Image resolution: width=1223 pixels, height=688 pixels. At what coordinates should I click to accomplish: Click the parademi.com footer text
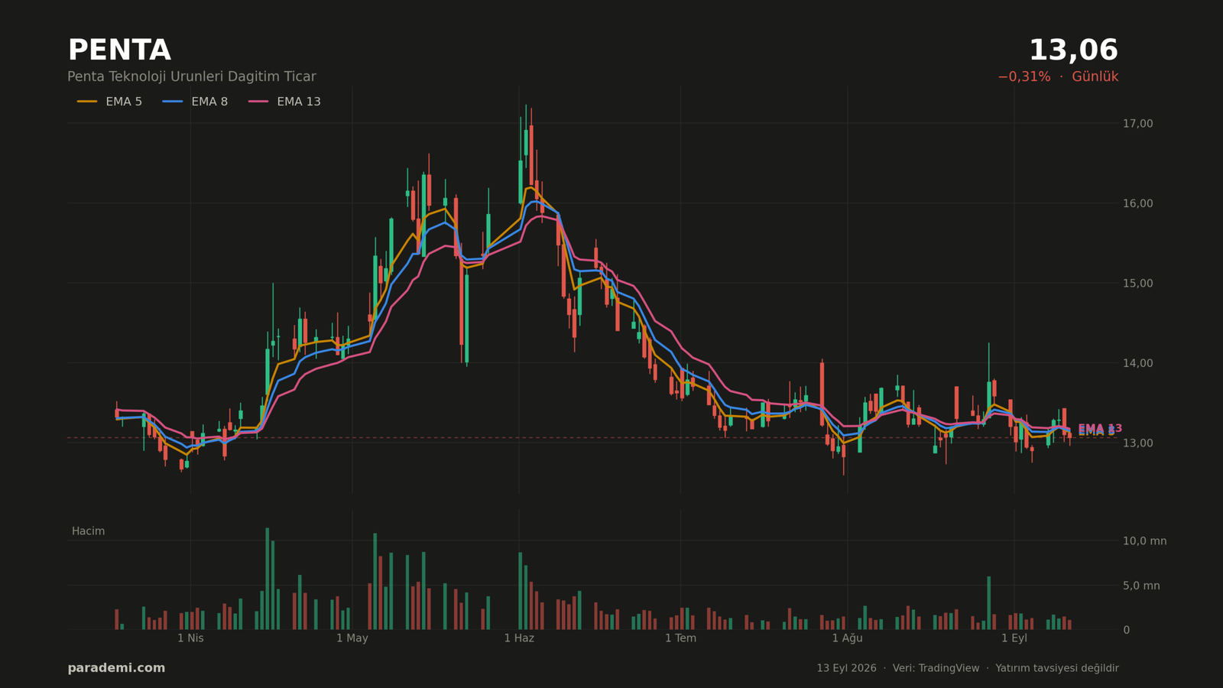click(x=116, y=668)
